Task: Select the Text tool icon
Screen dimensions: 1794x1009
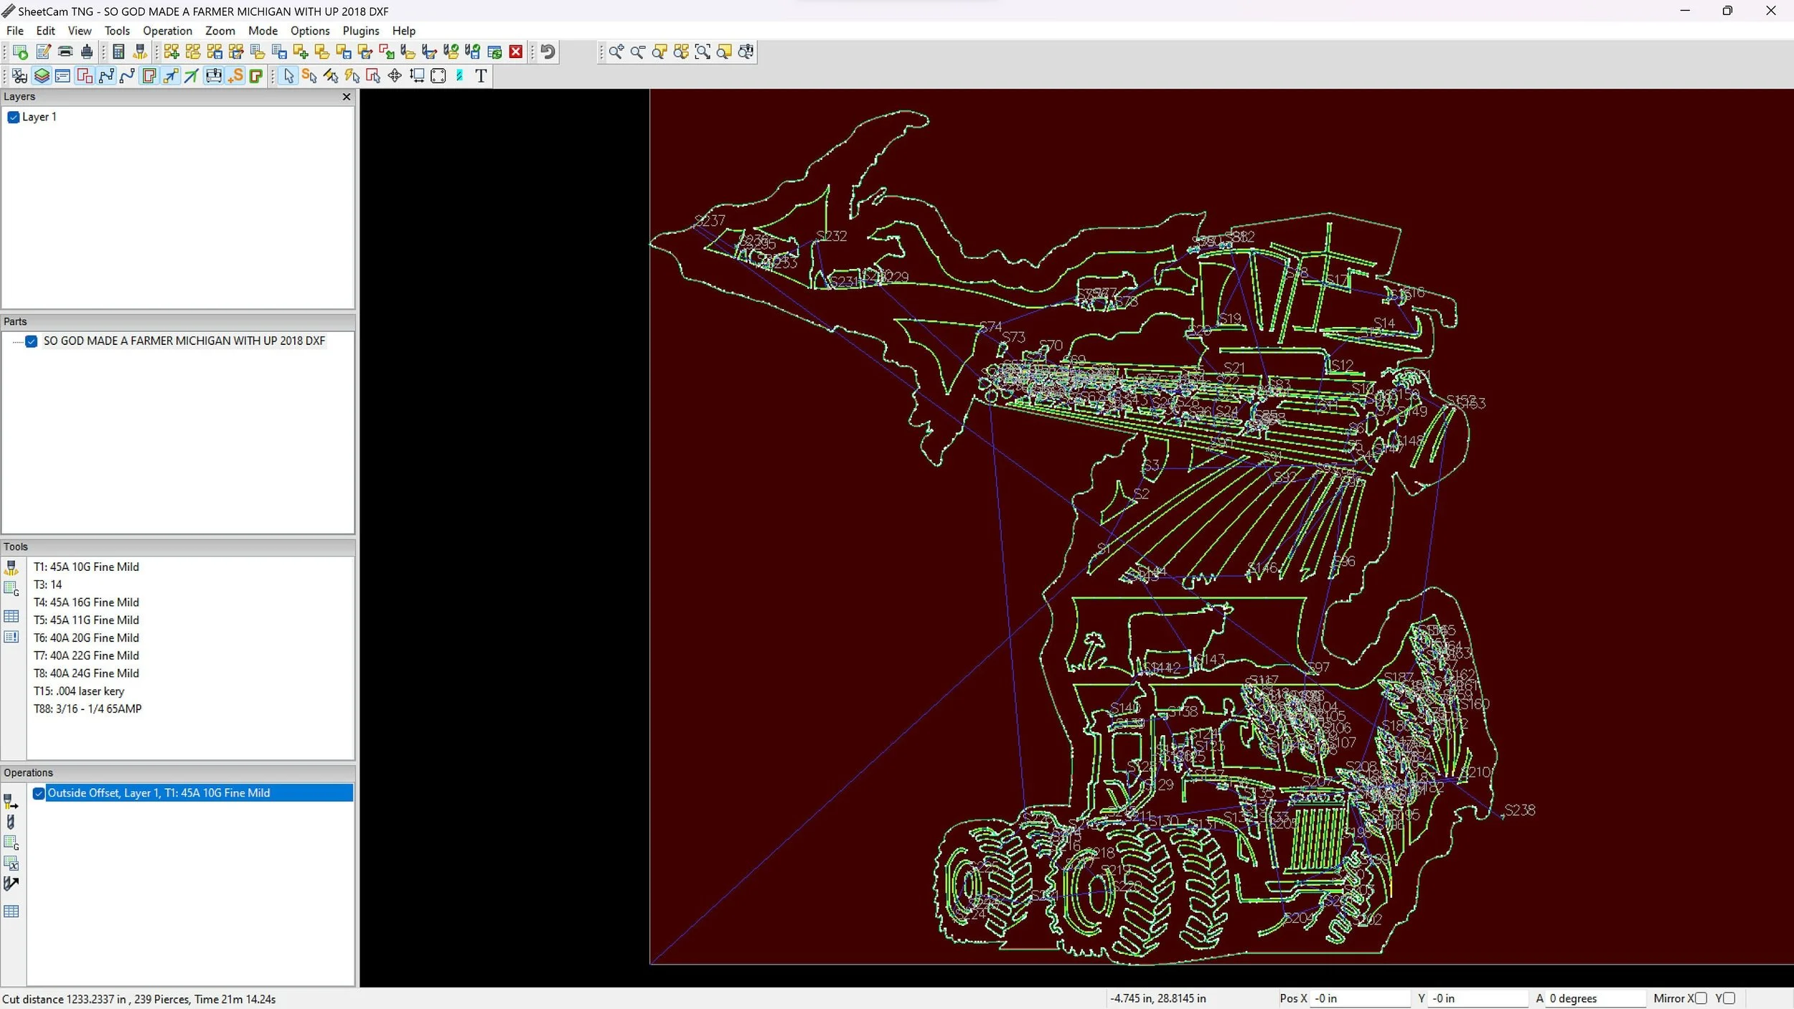Action: pyautogui.click(x=481, y=76)
